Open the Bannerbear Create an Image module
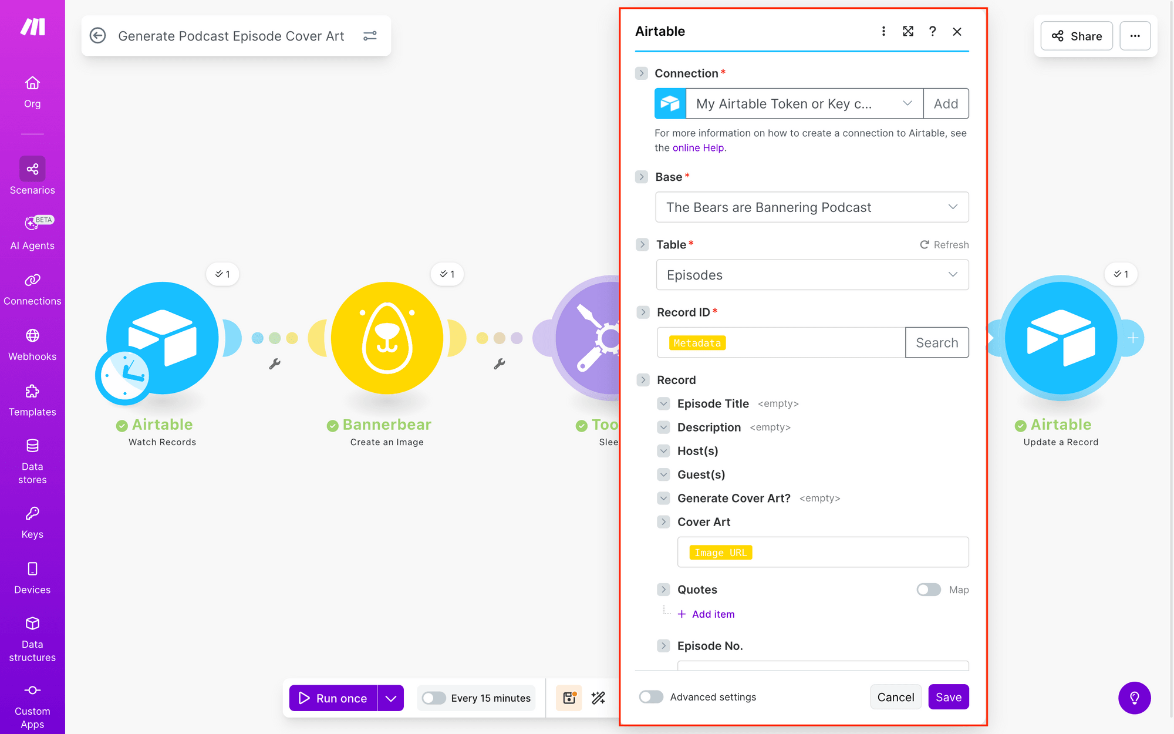1174x734 pixels. tap(387, 338)
